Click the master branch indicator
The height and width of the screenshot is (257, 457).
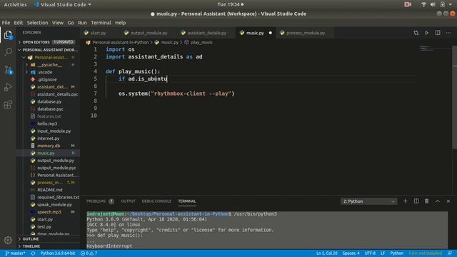(x=15, y=253)
